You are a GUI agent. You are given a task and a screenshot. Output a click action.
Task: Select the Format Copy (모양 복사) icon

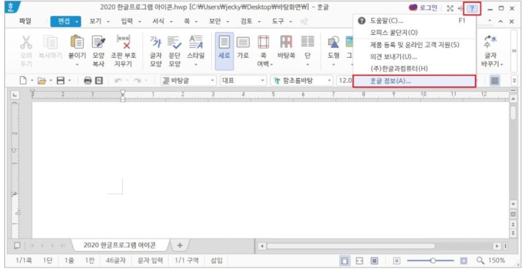[x=98, y=42]
